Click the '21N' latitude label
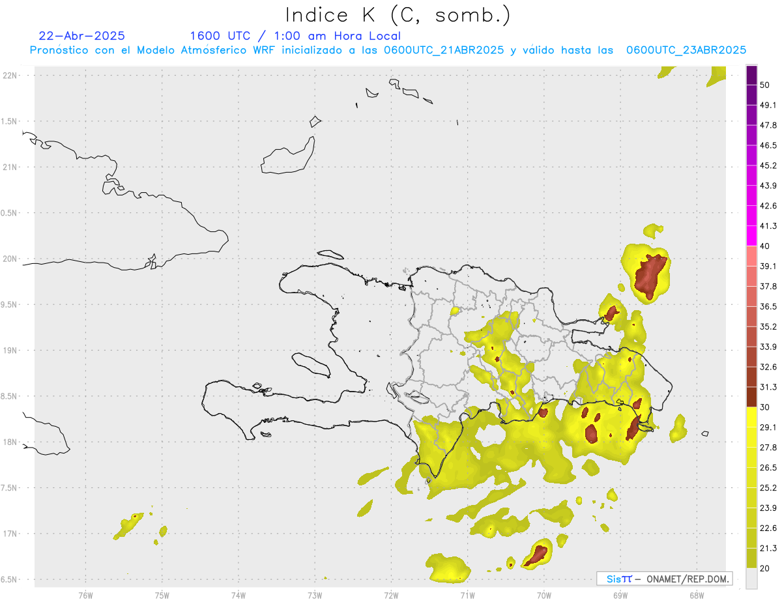 tap(11, 167)
